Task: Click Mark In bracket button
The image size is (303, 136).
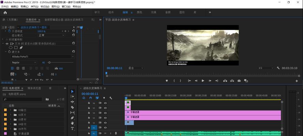Action: [174, 81]
